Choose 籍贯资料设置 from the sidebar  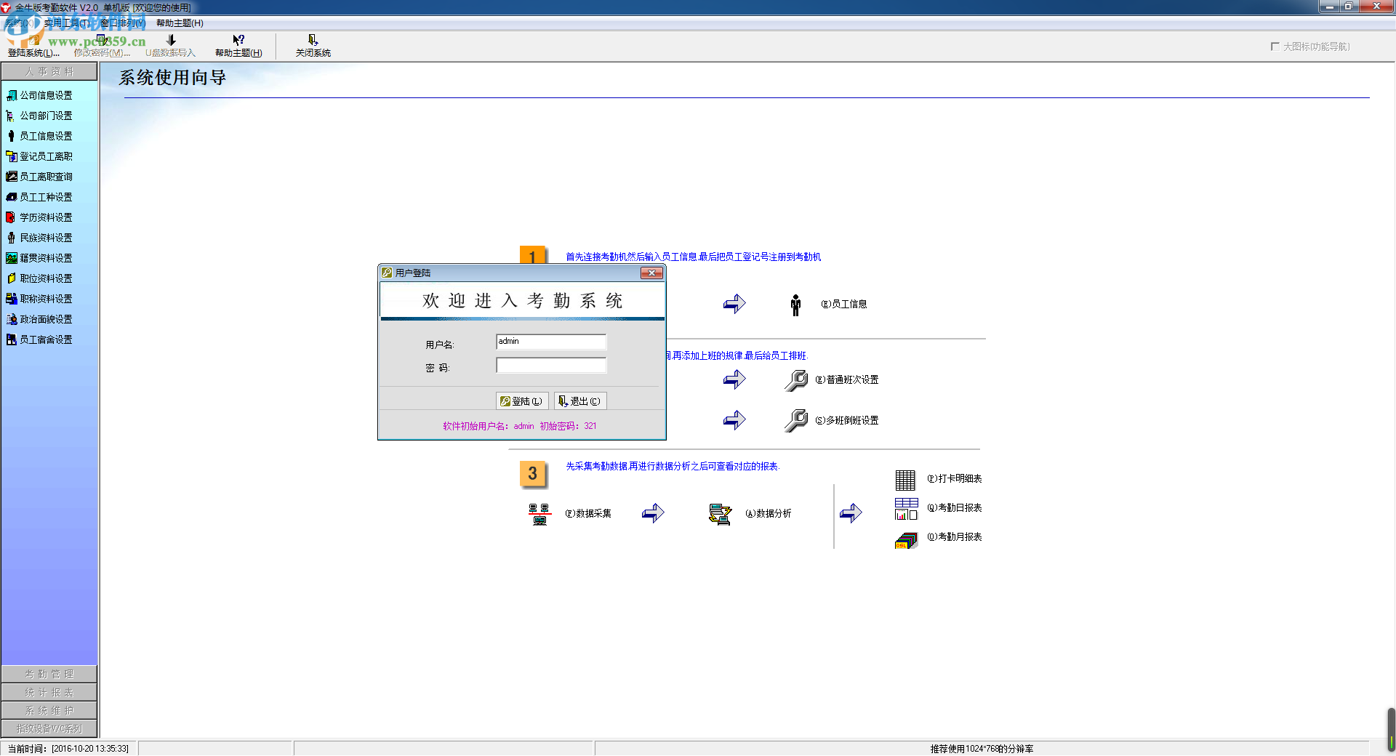coord(40,258)
